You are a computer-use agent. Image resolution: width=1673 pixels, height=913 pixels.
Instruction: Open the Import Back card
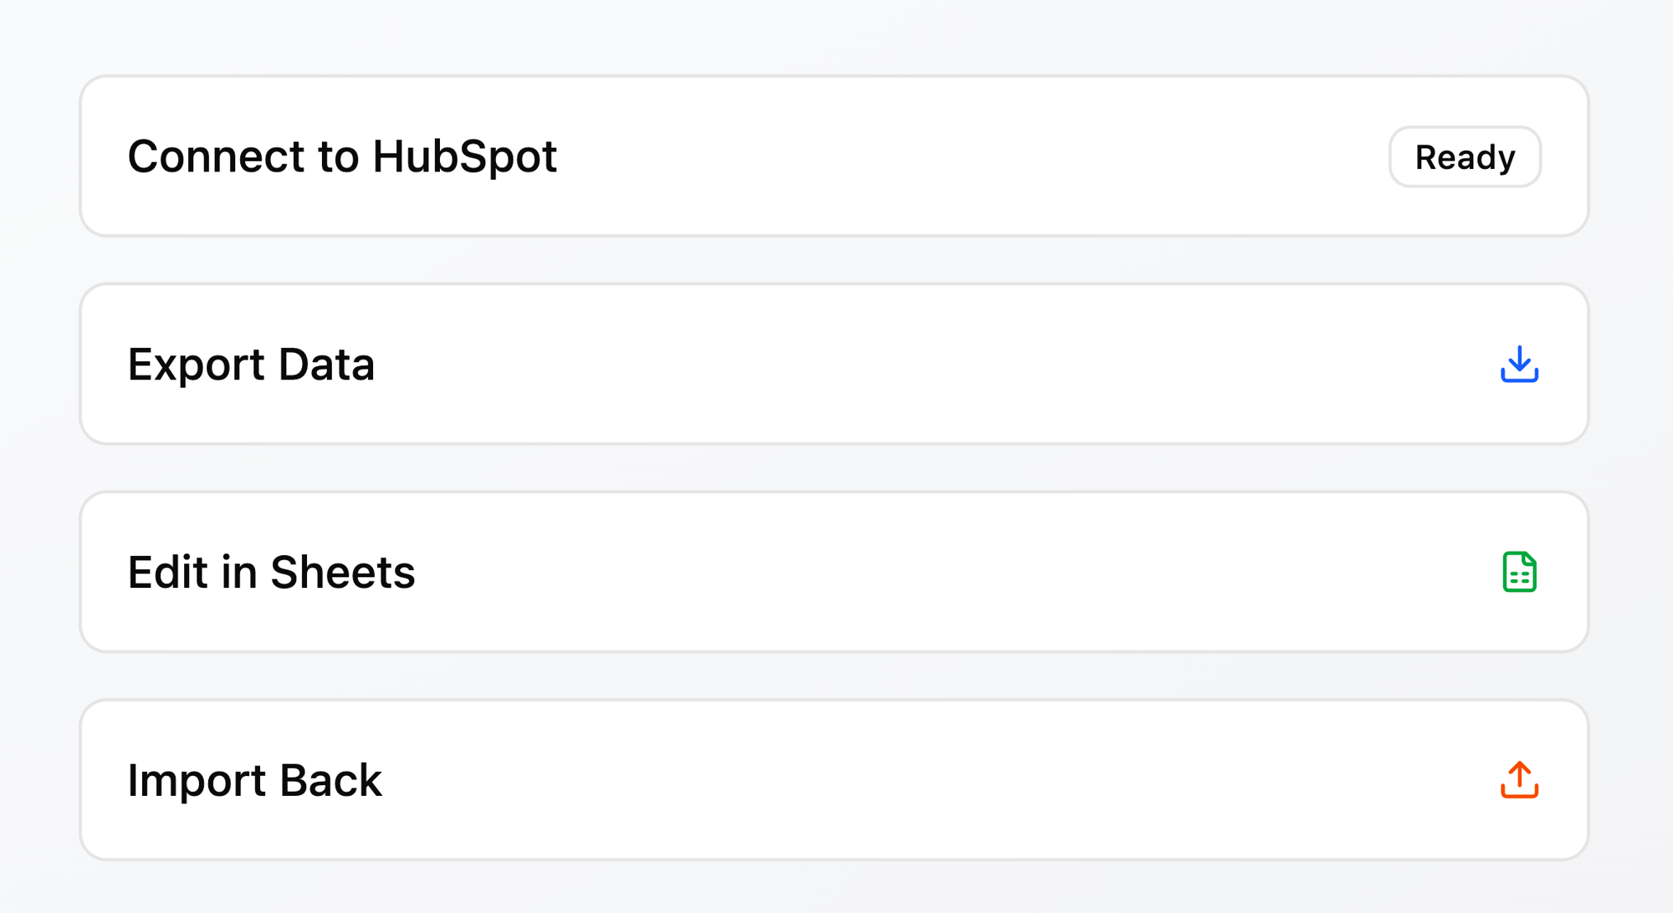coord(836,780)
